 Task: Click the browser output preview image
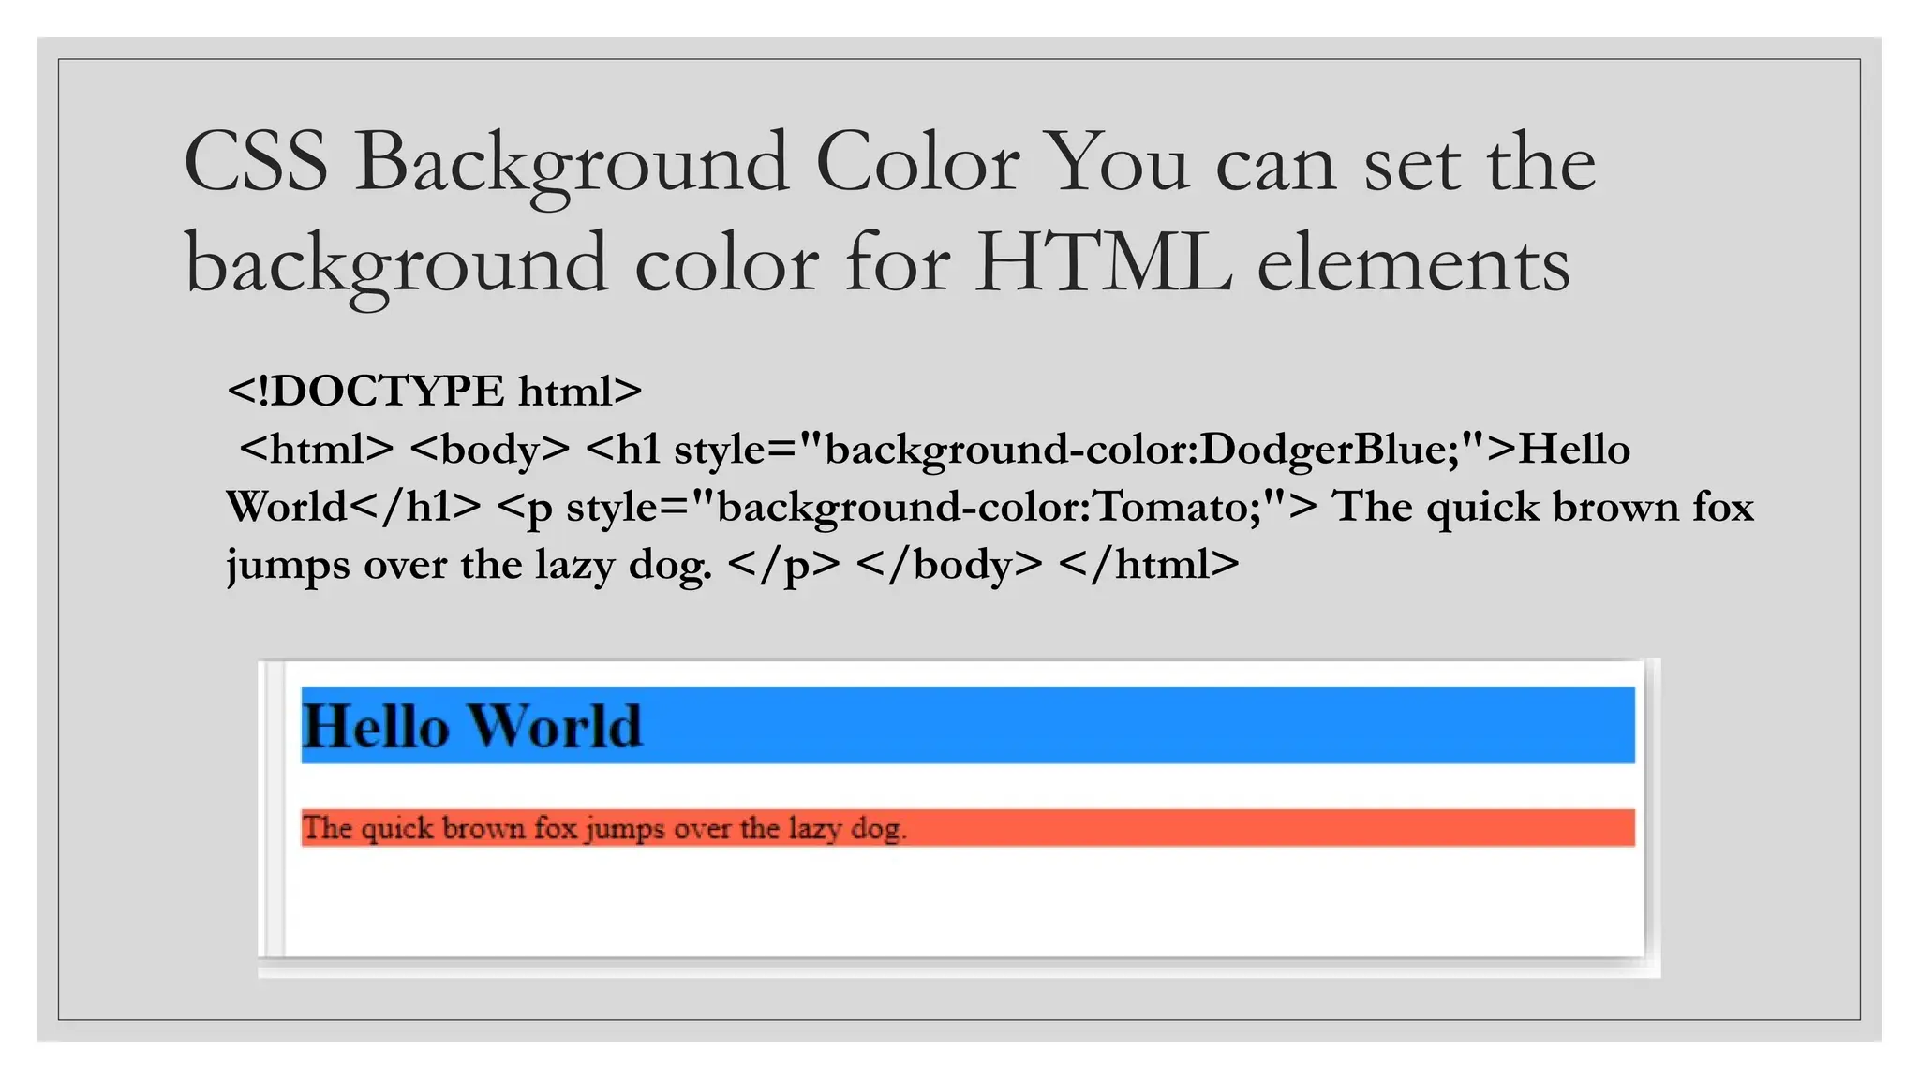click(959, 818)
